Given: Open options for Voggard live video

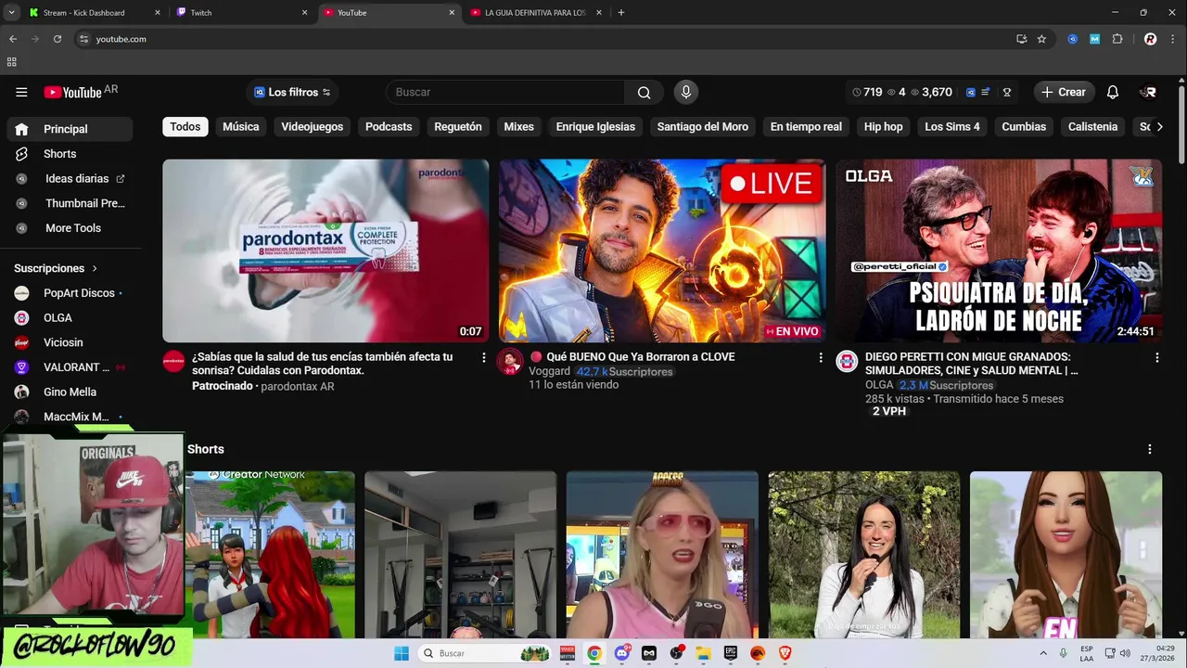Looking at the screenshot, I should pos(820,357).
